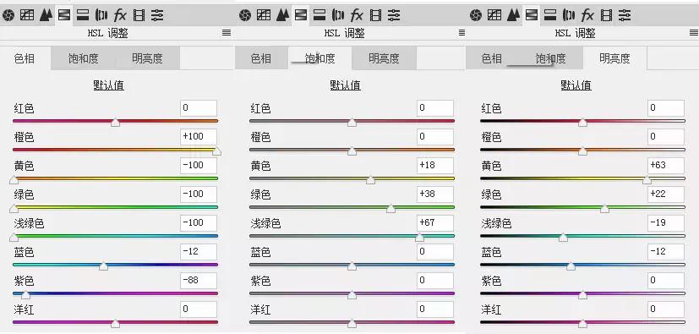
Task: Click 黄色 saturation value field showing +18
Action: [x=435, y=166]
